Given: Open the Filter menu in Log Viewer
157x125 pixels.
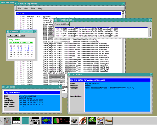Looking at the screenshot, I should 33,9.
